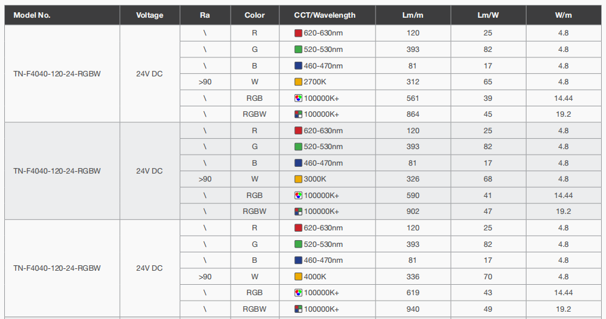Click the Ra column header

(205, 15)
